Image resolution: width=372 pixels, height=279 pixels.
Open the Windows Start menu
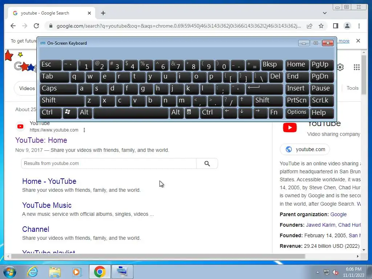click(9, 272)
